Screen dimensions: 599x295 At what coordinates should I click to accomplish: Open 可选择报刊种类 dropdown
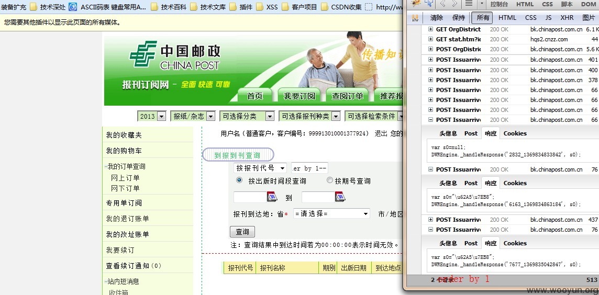click(309, 117)
